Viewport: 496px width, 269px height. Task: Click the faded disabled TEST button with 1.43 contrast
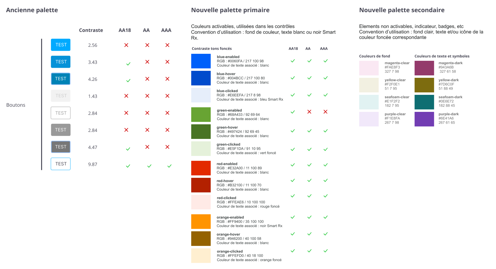(x=61, y=96)
